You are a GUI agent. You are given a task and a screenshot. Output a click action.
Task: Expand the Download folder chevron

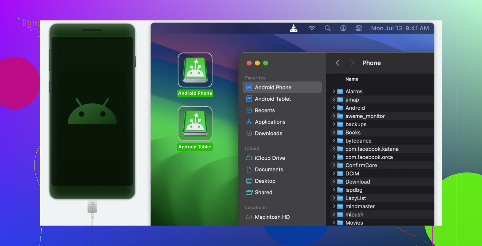(x=334, y=182)
